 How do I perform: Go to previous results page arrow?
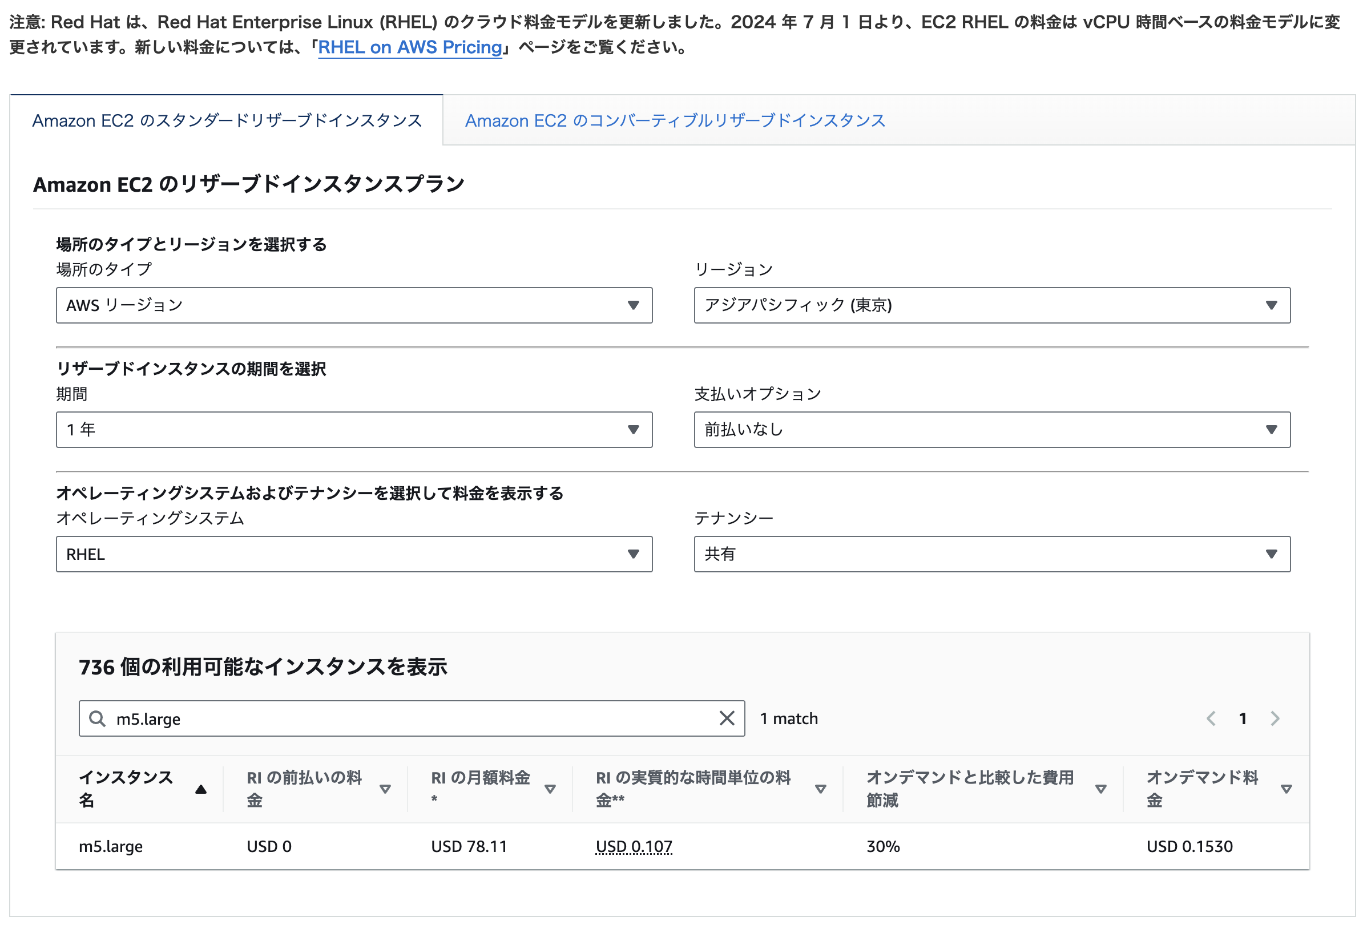[x=1211, y=718]
